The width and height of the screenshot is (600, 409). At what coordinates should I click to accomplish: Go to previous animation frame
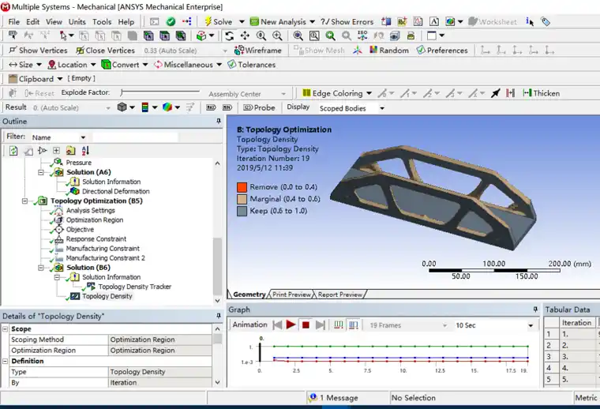277,325
